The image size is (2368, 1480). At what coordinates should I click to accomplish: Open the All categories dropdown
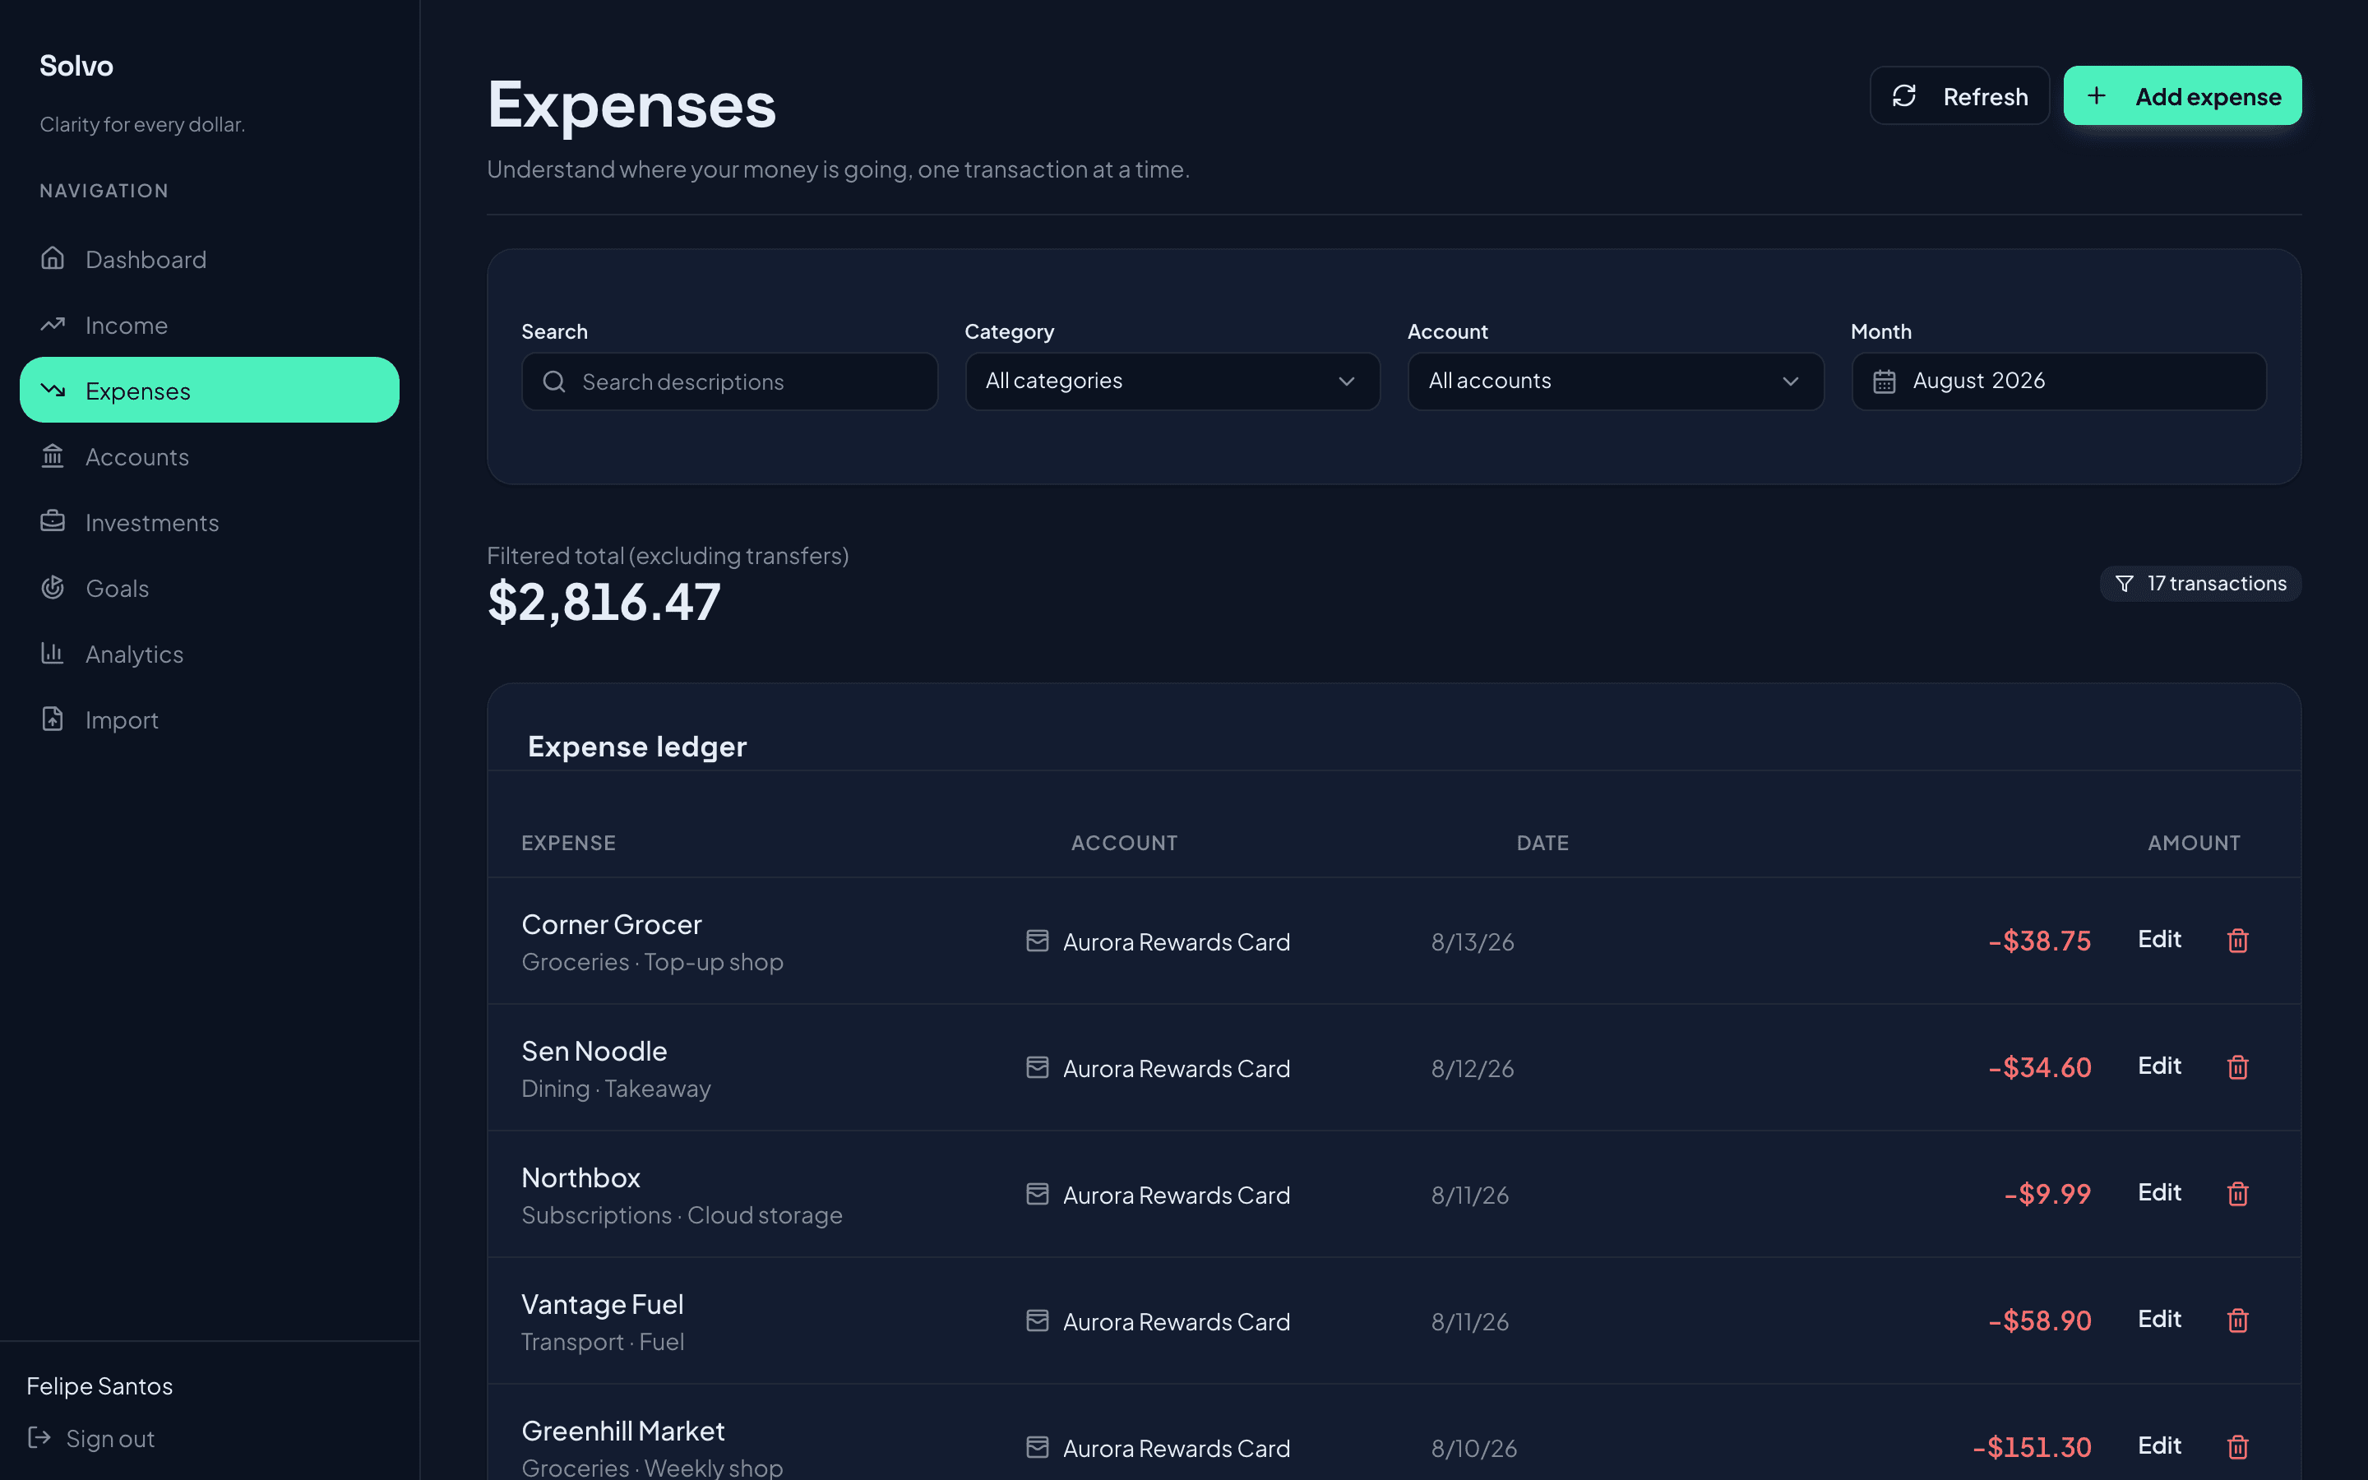pyautogui.click(x=1172, y=382)
